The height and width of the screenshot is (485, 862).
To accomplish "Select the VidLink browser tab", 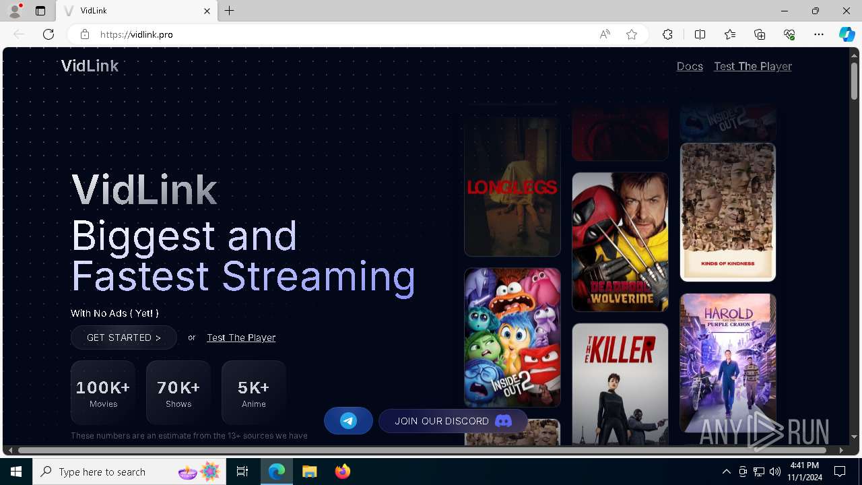I will pyautogui.click(x=137, y=11).
